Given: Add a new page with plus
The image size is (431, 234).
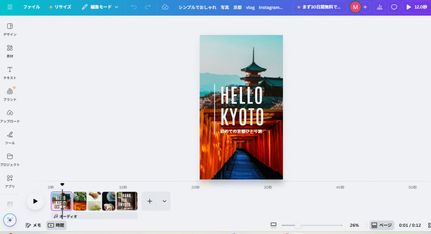Looking at the screenshot, I should click(x=149, y=201).
